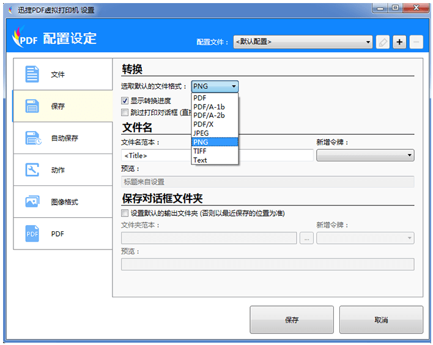Open the 图像格式 tab label
This screenshot has width=433, height=345.
(65, 202)
